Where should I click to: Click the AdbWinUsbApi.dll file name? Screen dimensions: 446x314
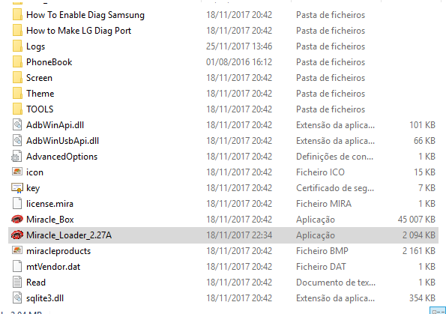click(x=62, y=141)
